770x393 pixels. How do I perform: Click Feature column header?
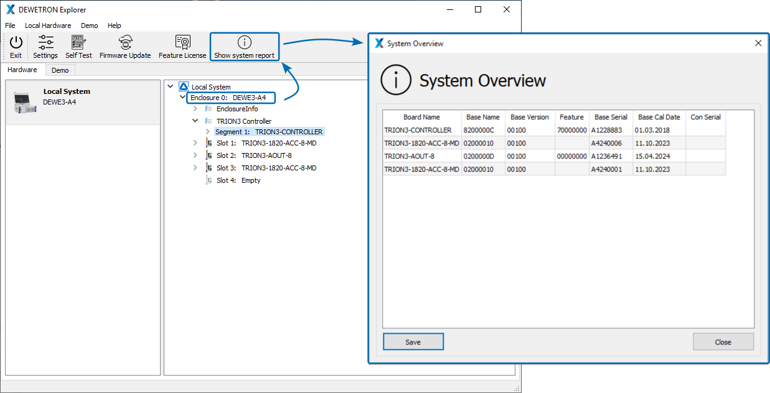(571, 117)
